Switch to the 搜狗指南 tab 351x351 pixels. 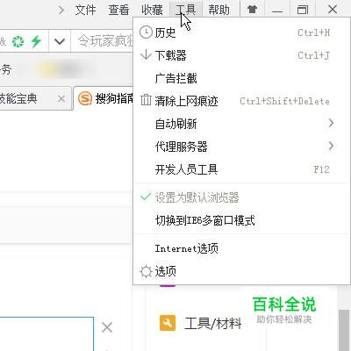point(104,98)
